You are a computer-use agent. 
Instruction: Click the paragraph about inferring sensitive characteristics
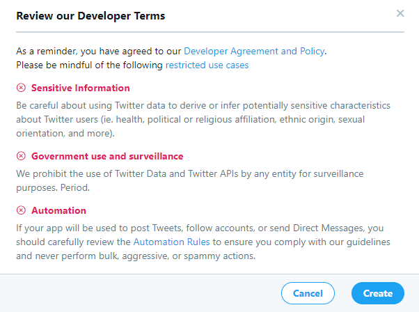coord(209,118)
